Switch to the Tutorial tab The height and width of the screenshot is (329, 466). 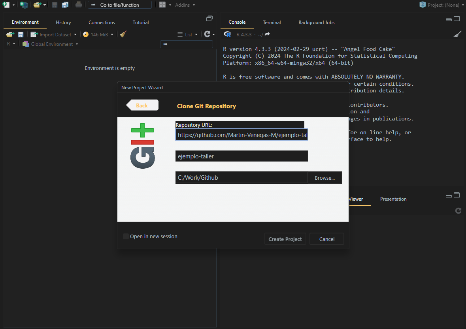tap(141, 23)
